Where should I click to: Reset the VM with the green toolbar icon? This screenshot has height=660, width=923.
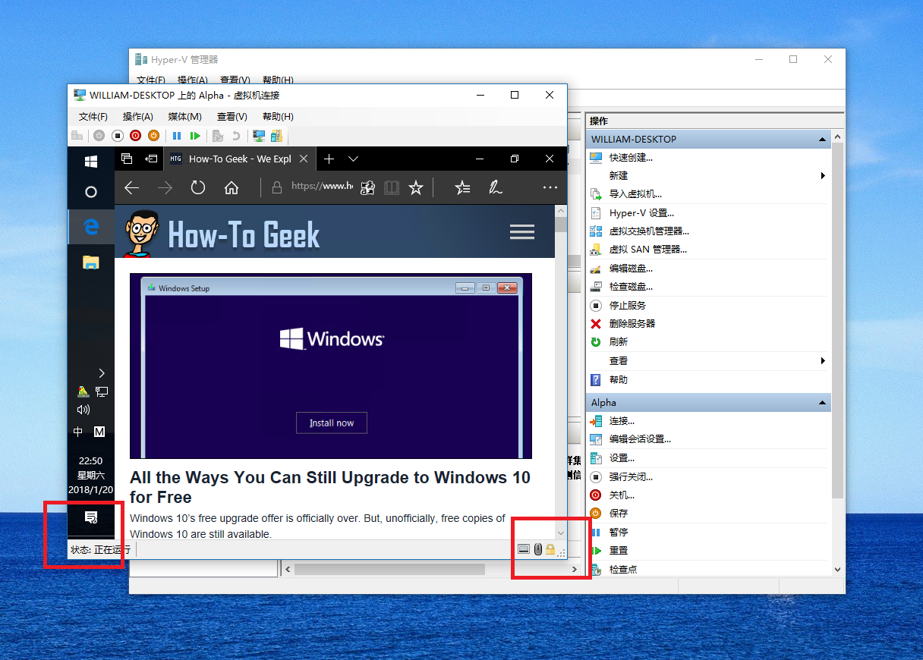pos(195,136)
